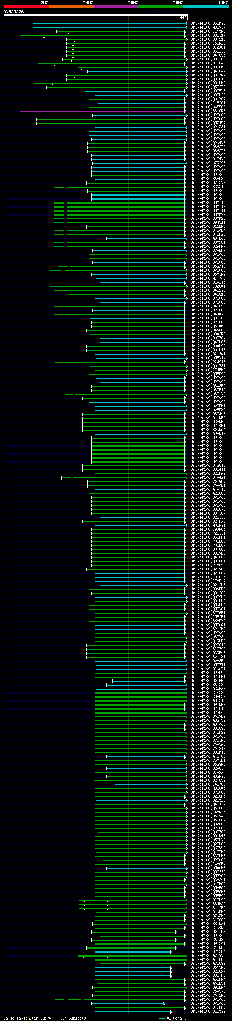Open hit UniRef100_C1N5P8

tap(208, 31)
